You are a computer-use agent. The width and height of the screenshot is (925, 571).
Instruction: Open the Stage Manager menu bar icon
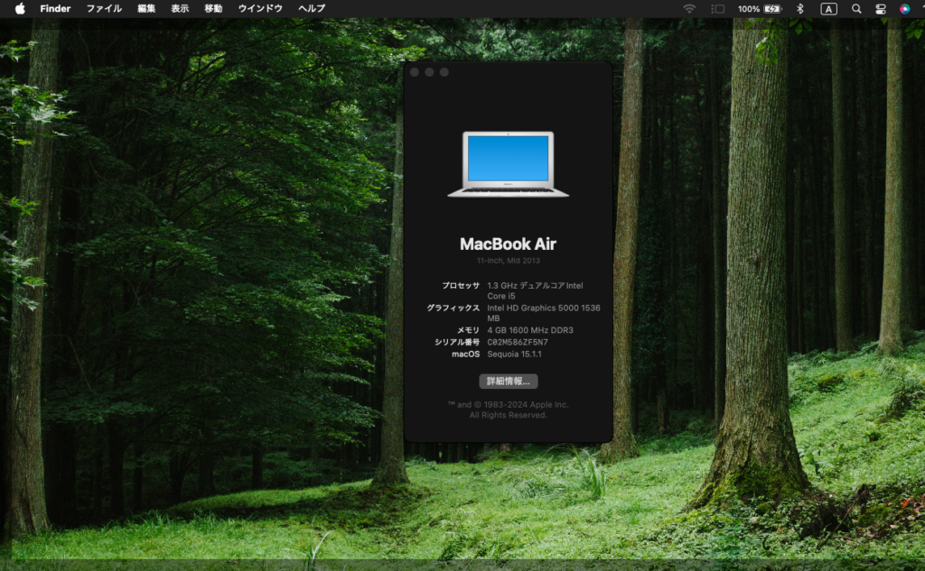tap(717, 8)
